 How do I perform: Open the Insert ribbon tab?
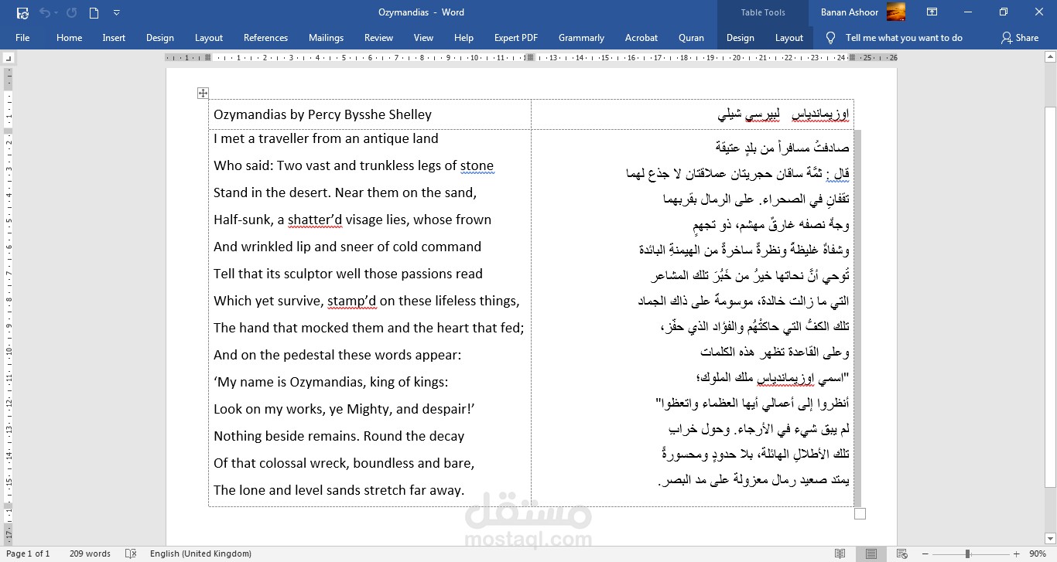[114, 37]
